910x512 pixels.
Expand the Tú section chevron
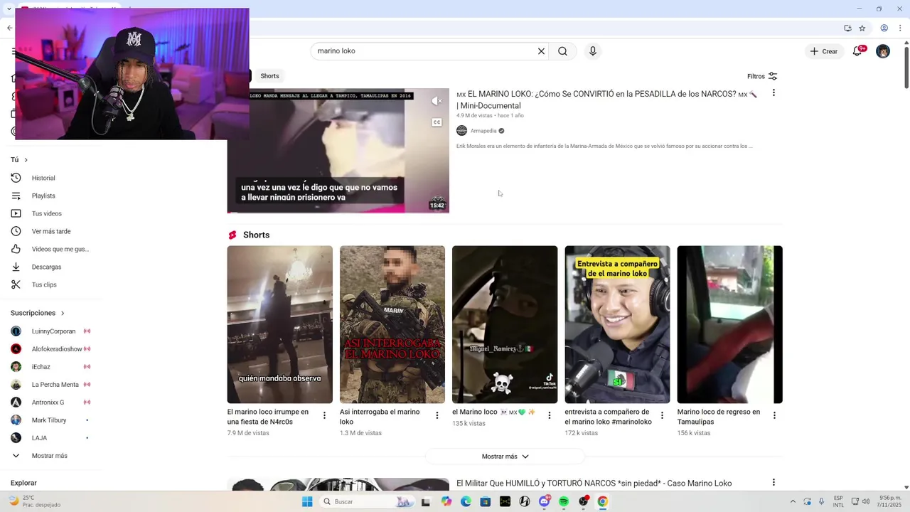[26, 160]
